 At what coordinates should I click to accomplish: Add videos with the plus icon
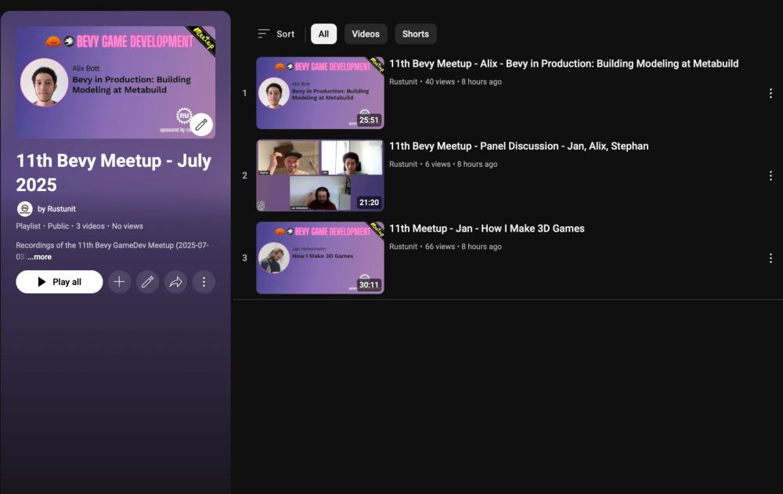tap(119, 282)
